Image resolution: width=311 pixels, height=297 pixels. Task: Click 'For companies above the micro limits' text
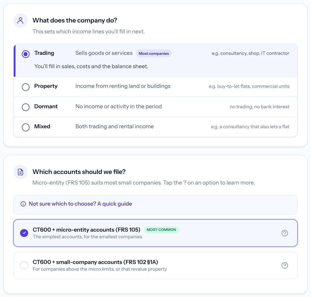coord(100,269)
